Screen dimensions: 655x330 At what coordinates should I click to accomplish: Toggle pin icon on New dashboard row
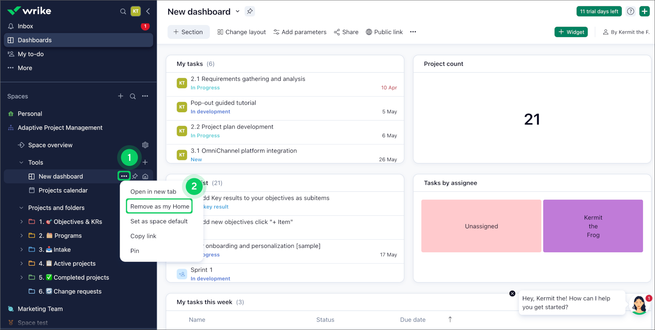[x=135, y=176]
